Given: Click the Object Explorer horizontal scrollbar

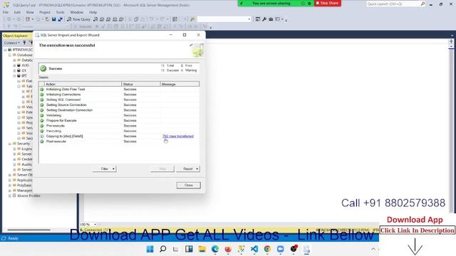Looking at the screenshot, I should (28, 230).
